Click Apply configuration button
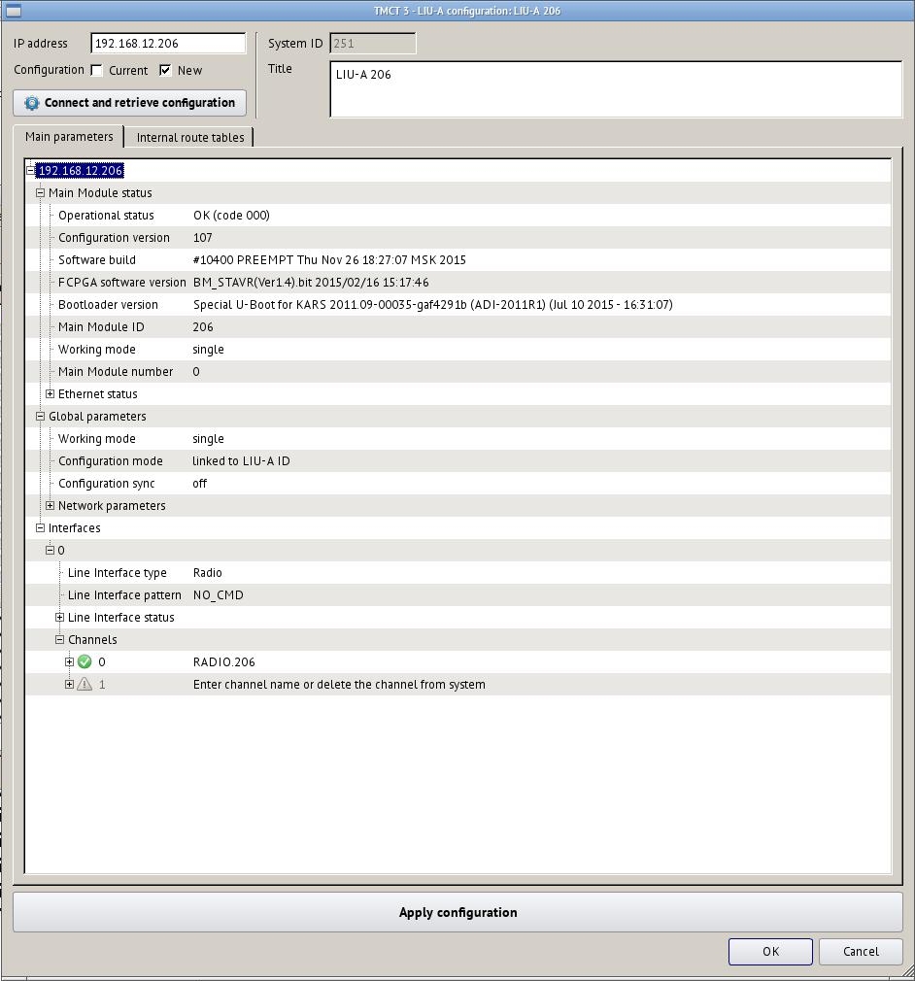 pos(457,912)
